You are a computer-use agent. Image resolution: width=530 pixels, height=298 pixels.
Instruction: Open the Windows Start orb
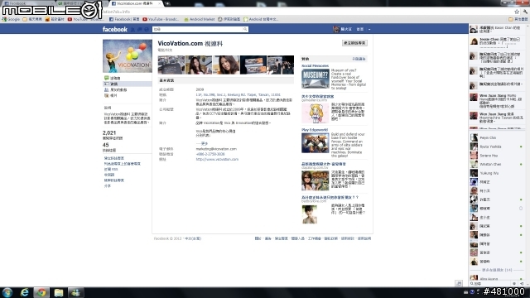[7, 292]
